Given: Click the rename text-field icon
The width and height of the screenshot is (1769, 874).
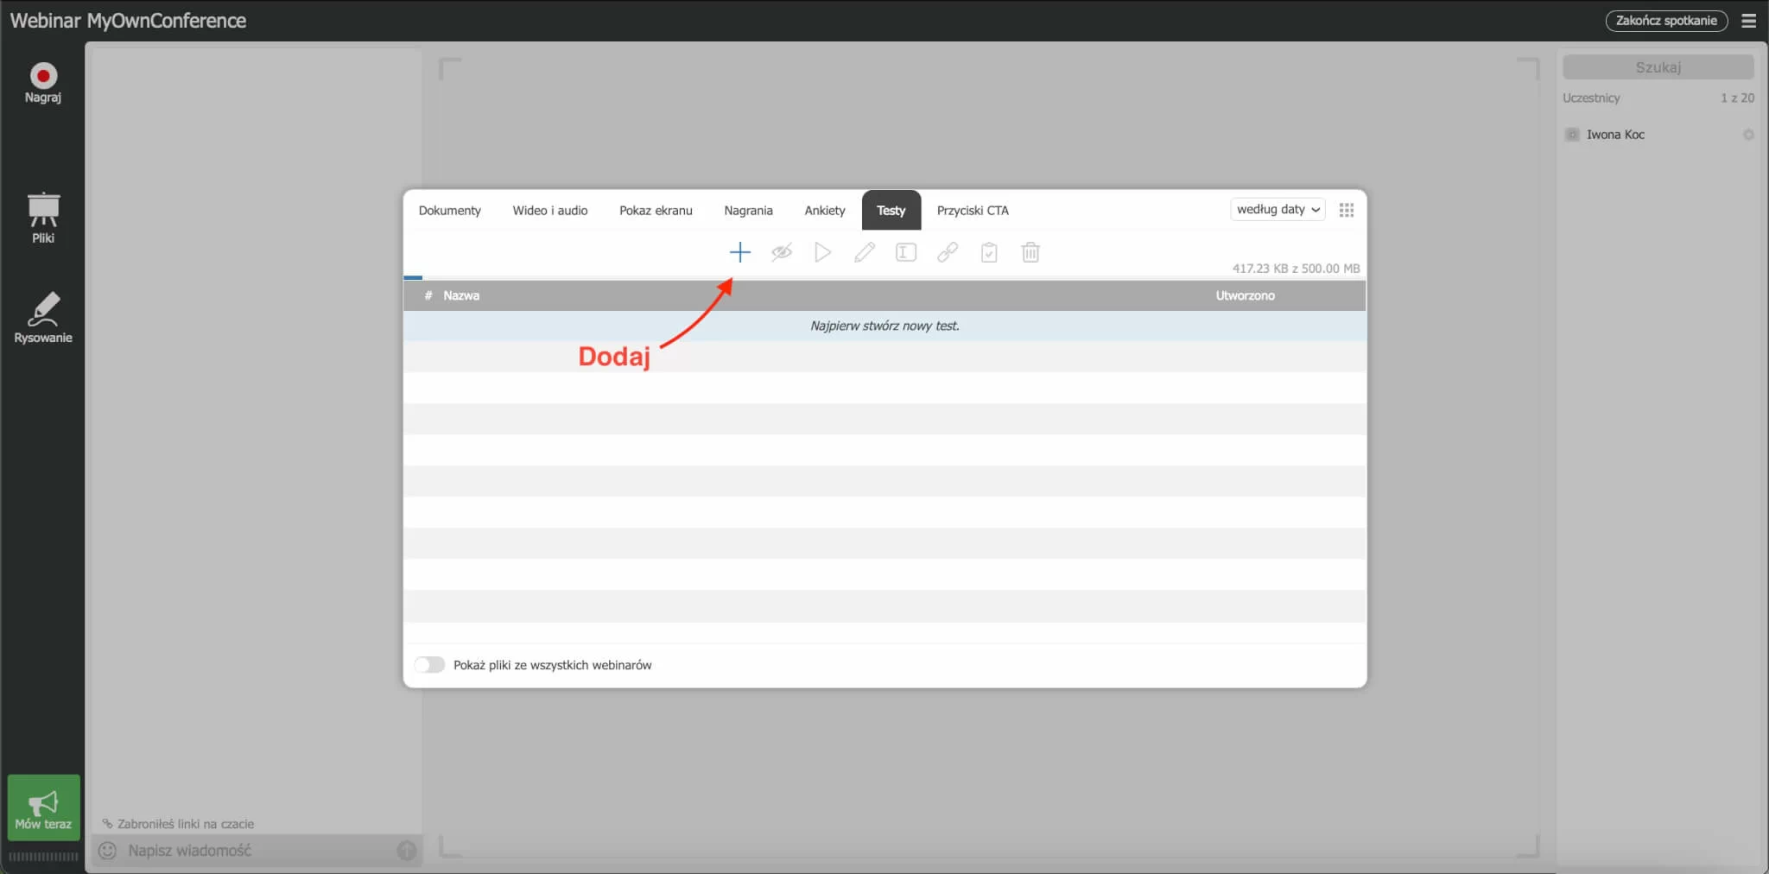Looking at the screenshot, I should (x=905, y=252).
